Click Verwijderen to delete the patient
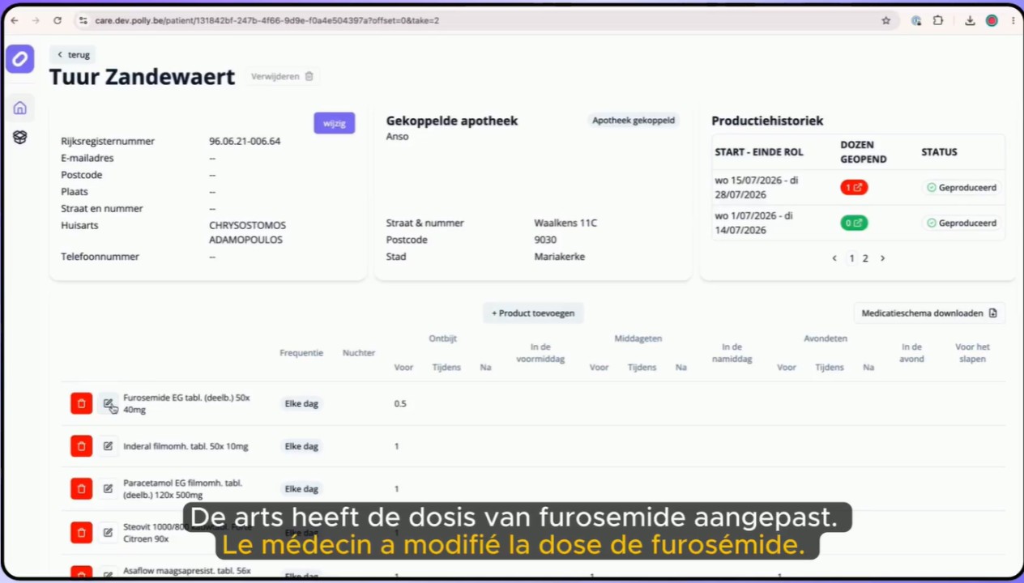The width and height of the screenshot is (1024, 583). coord(282,76)
